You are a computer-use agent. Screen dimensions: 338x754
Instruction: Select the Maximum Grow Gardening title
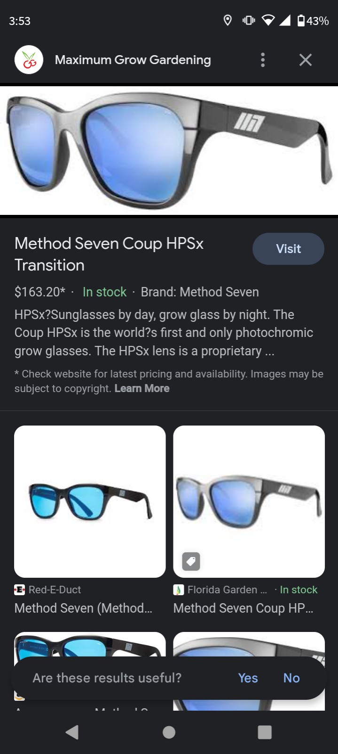click(x=133, y=60)
